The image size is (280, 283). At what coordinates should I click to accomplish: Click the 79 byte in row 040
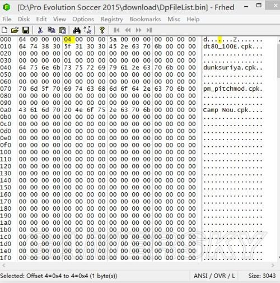click(113, 67)
